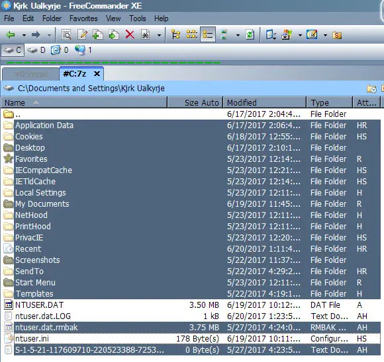Open the back history dropdown arrow

click(x=24, y=35)
